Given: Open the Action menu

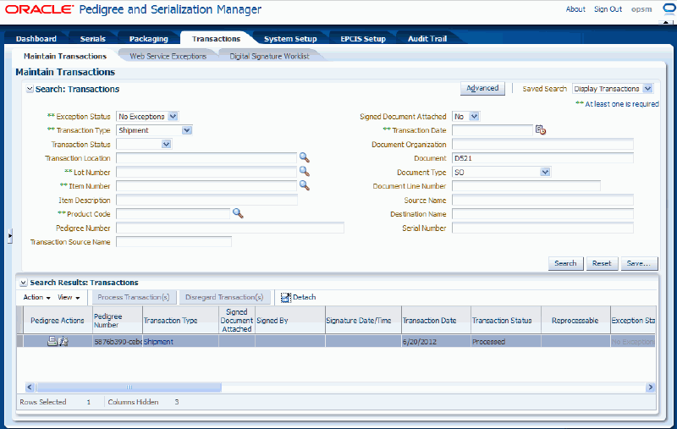Looking at the screenshot, I should (36, 297).
